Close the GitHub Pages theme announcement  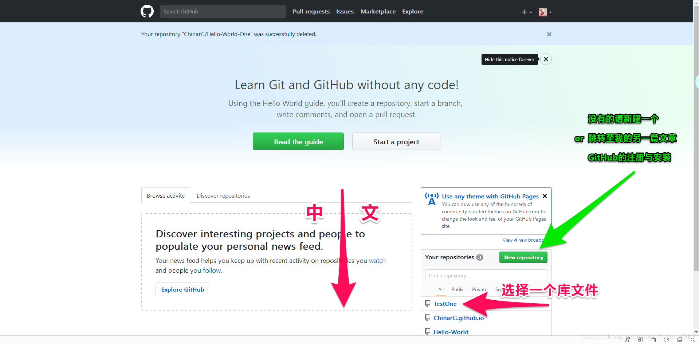pyautogui.click(x=545, y=196)
